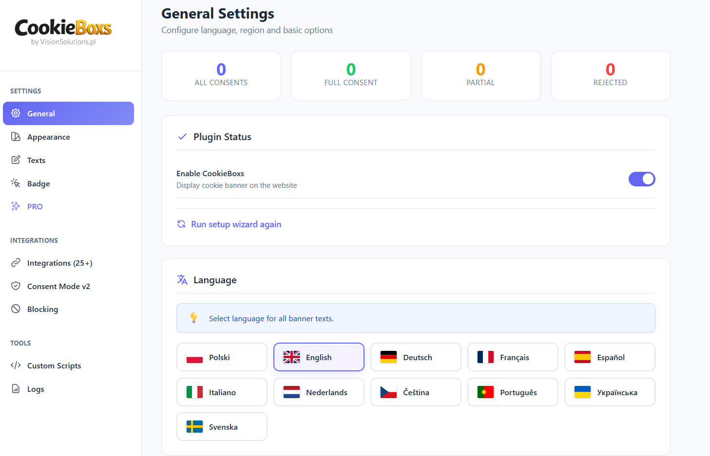Viewport: 710px width, 456px height.
Task: Open the Texts edit icon
Action: tap(16, 160)
